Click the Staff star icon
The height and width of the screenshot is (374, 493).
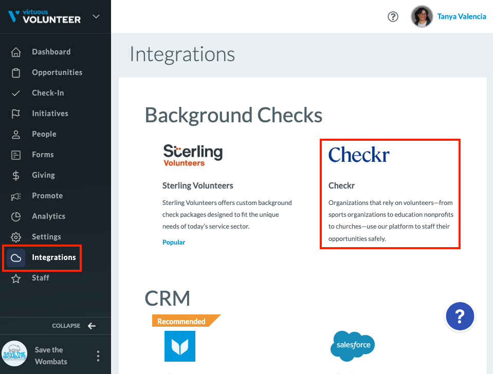tap(16, 278)
